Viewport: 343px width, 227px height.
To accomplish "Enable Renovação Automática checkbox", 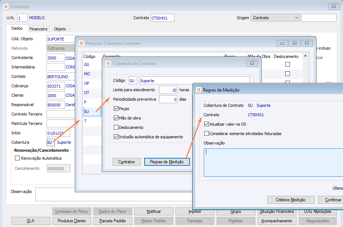I will 17,158.
